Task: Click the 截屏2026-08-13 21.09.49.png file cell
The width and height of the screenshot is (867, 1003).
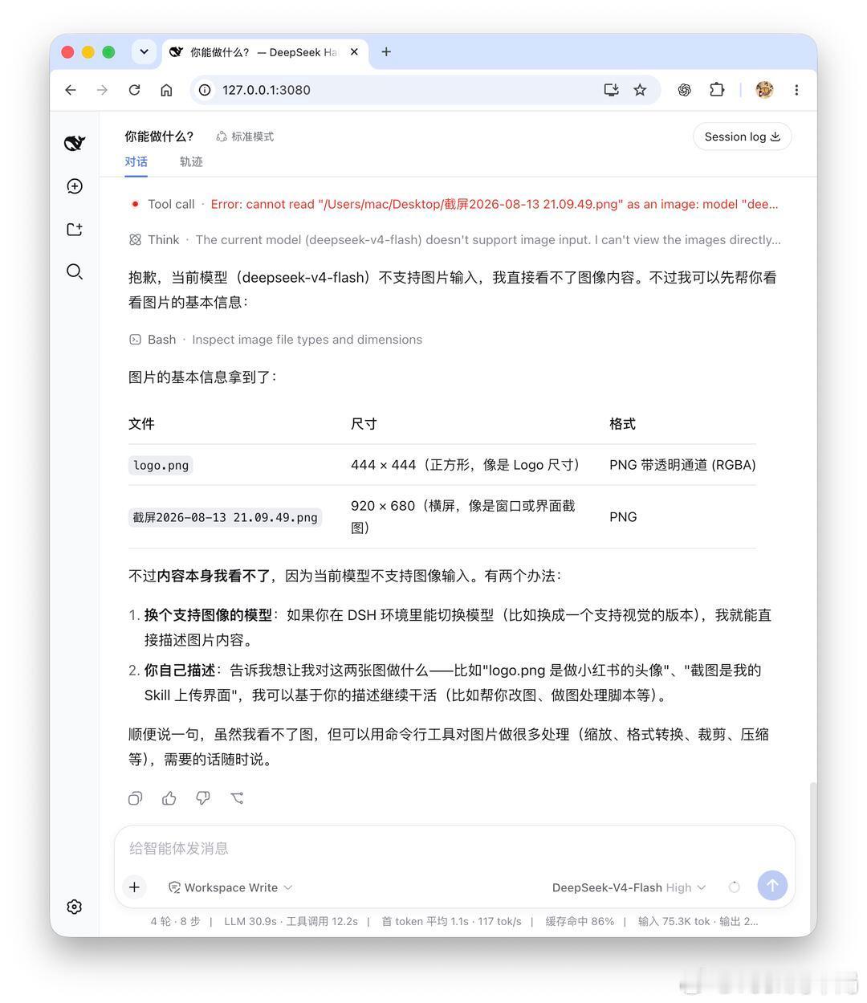Action: [x=225, y=517]
